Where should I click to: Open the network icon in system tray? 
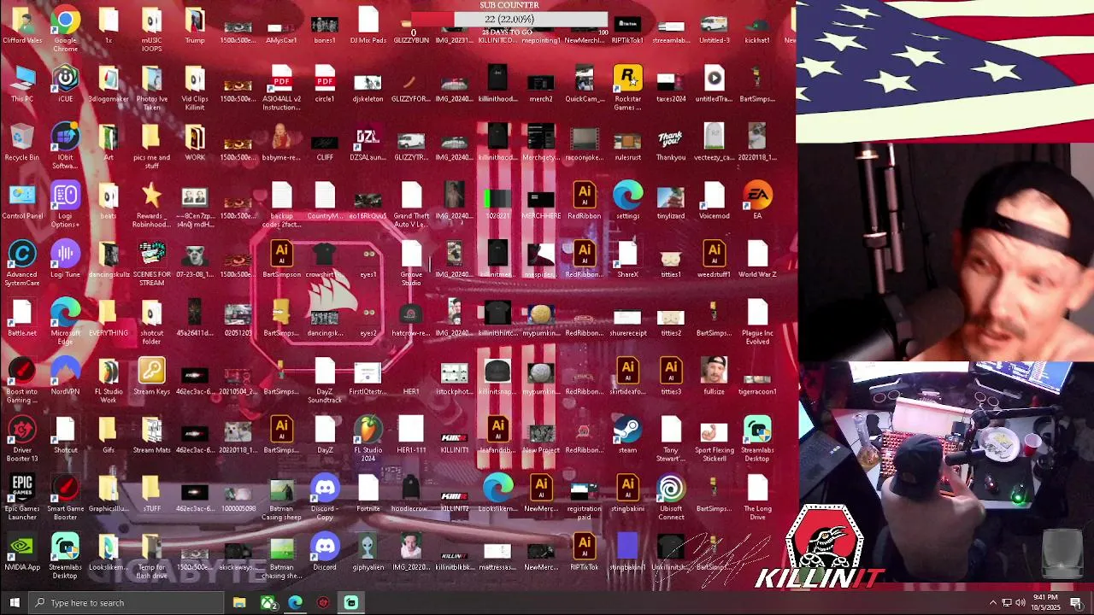coord(1007,603)
